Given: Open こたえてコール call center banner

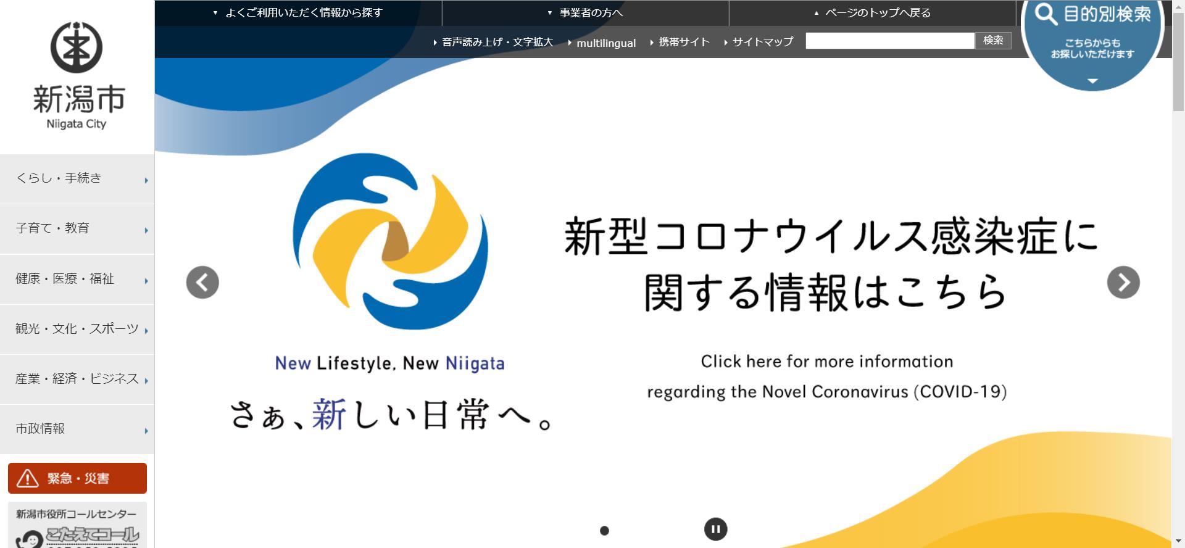Looking at the screenshot, I should tap(77, 526).
